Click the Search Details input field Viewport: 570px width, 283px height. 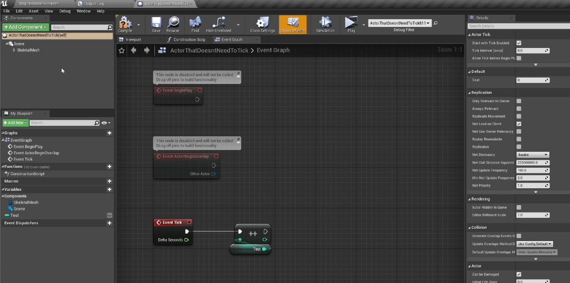519,26
